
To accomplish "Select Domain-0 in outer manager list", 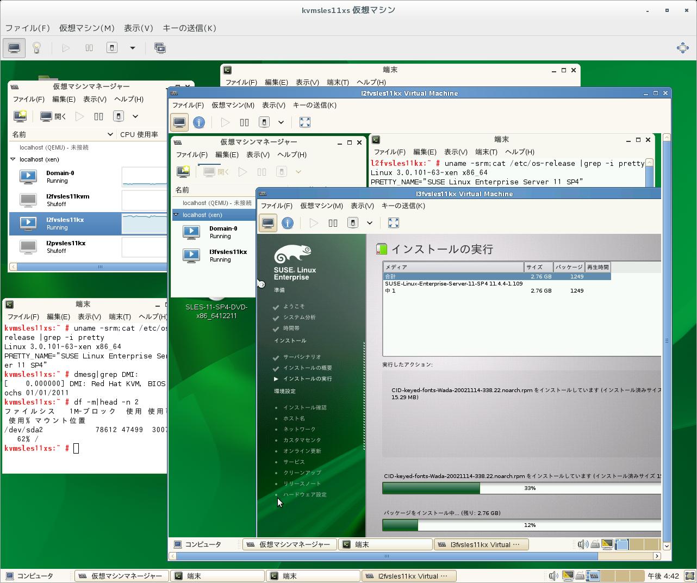I will point(88,177).
